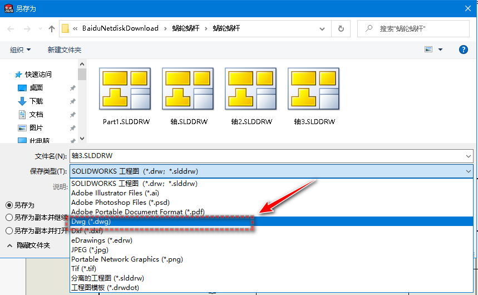Image resolution: width=478 pixels, height=295 pixels.
Task: Click 新建文件夹 button
Action: (65, 50)
